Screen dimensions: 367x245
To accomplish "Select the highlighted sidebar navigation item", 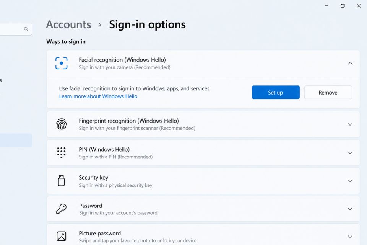I will [x=16, y=140].
